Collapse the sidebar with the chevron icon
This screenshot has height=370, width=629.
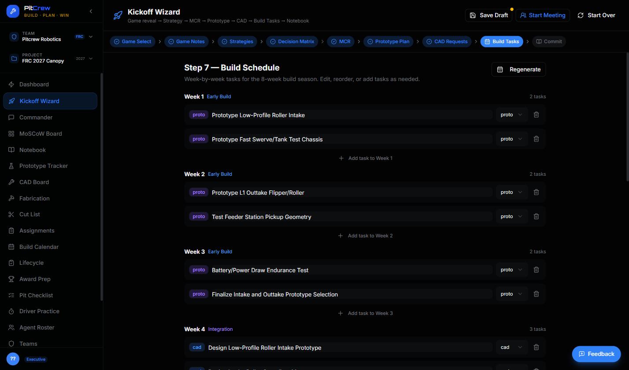pos(91,11)
